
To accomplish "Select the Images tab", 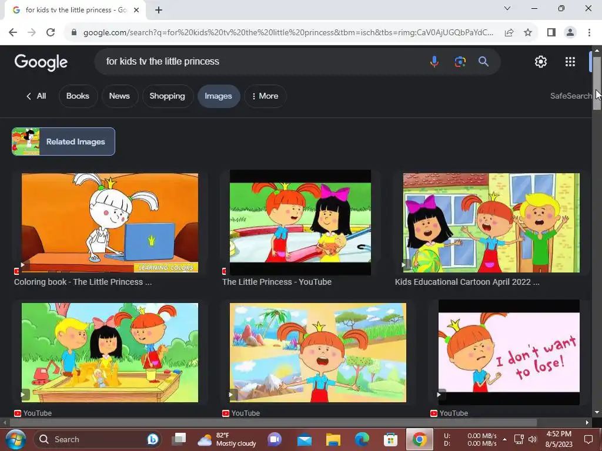I will tap(219, 96).
